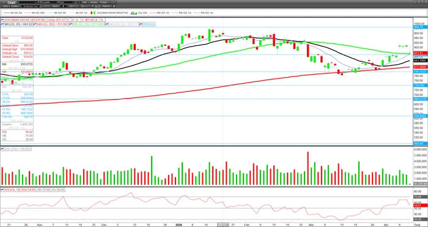
Task: Click the Compare button
Action: click(94, 2)
